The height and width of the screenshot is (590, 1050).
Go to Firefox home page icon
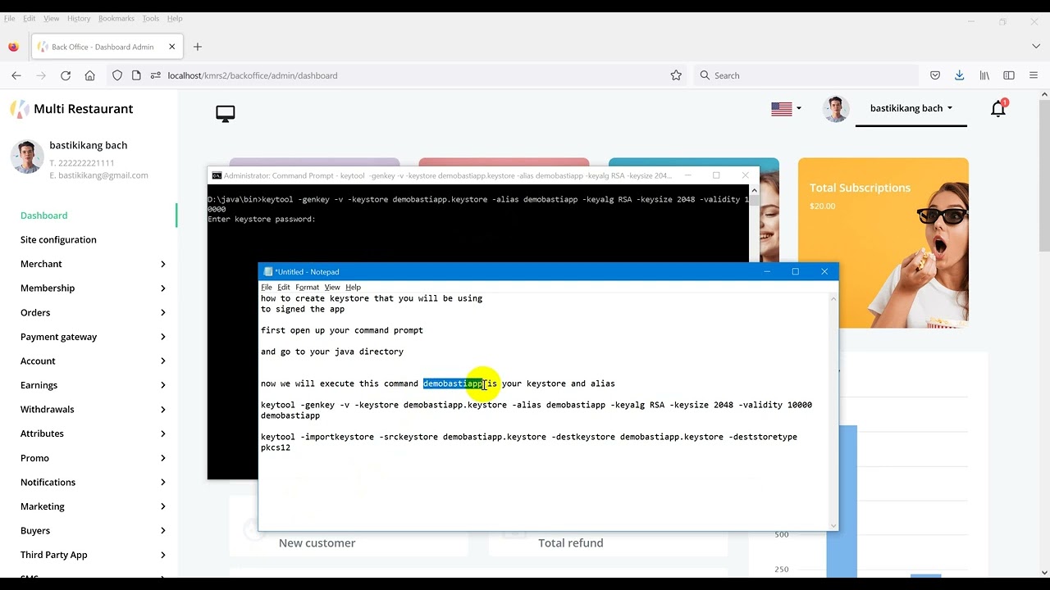click(90, 75)
